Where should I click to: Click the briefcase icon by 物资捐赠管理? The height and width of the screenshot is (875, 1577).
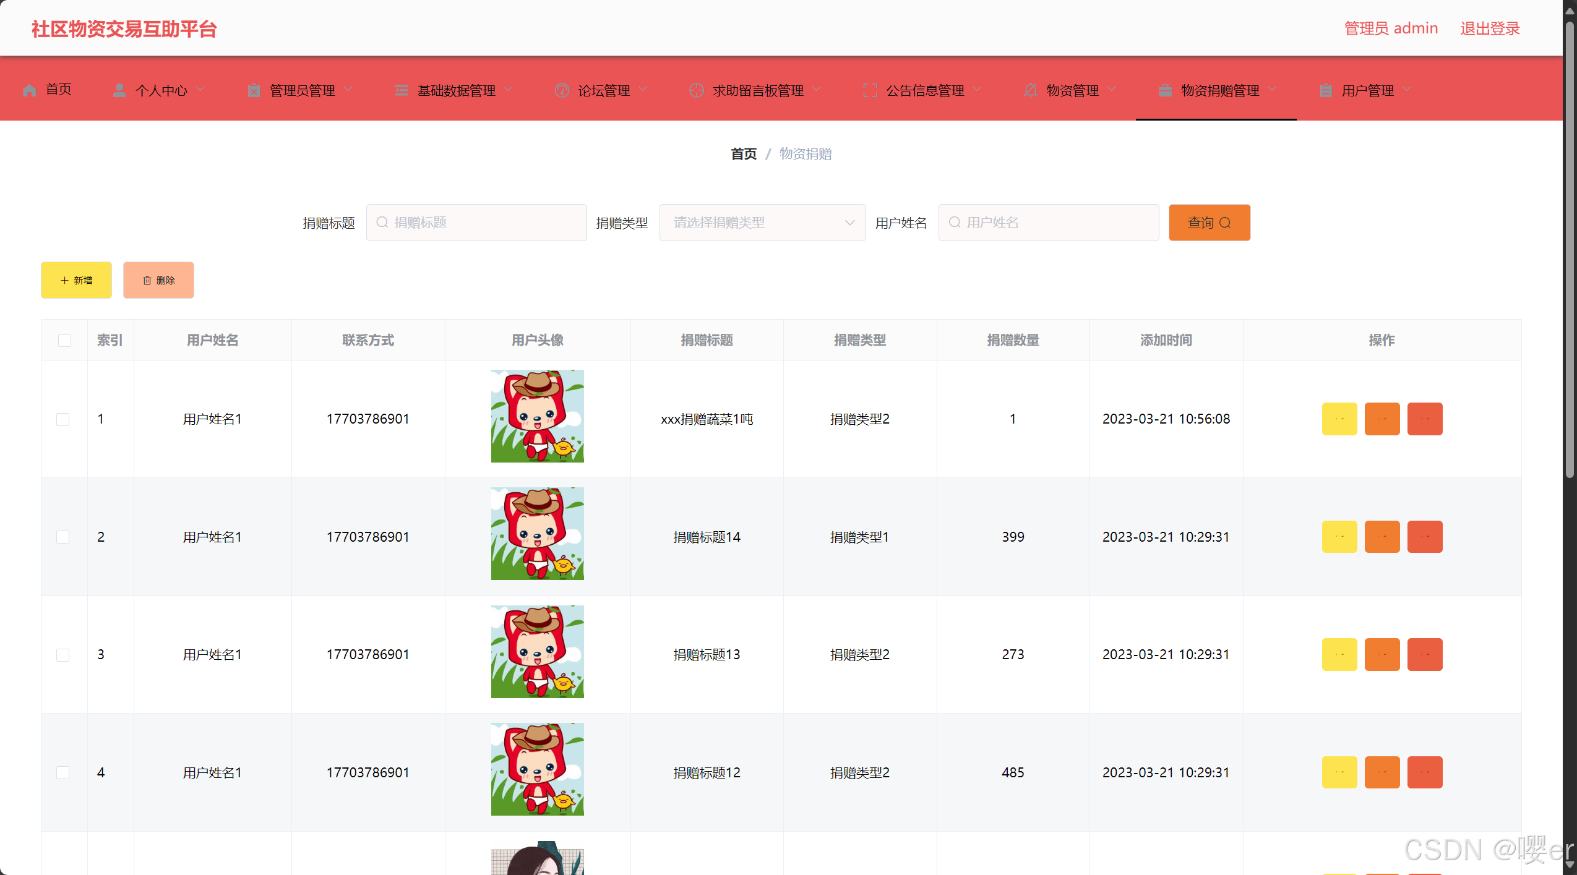[1165, 90]
